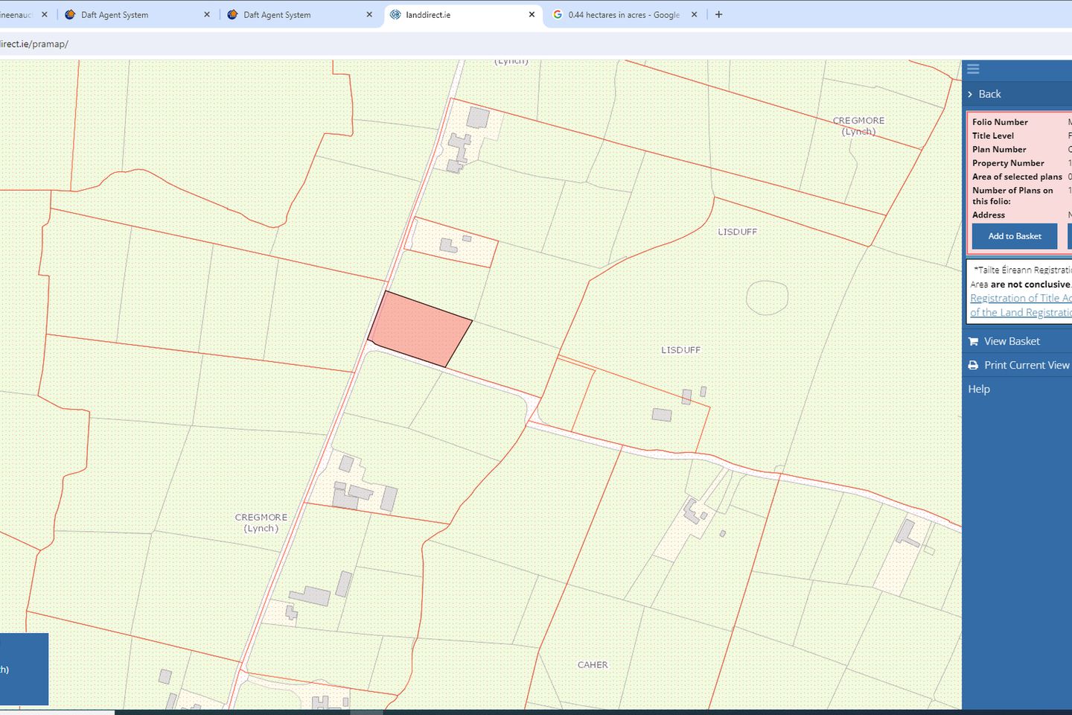Close the '0.44 hectares in acres' Google tab
Image resolution: width=1072 pixels, height=715 pixels.
(694, 14)
